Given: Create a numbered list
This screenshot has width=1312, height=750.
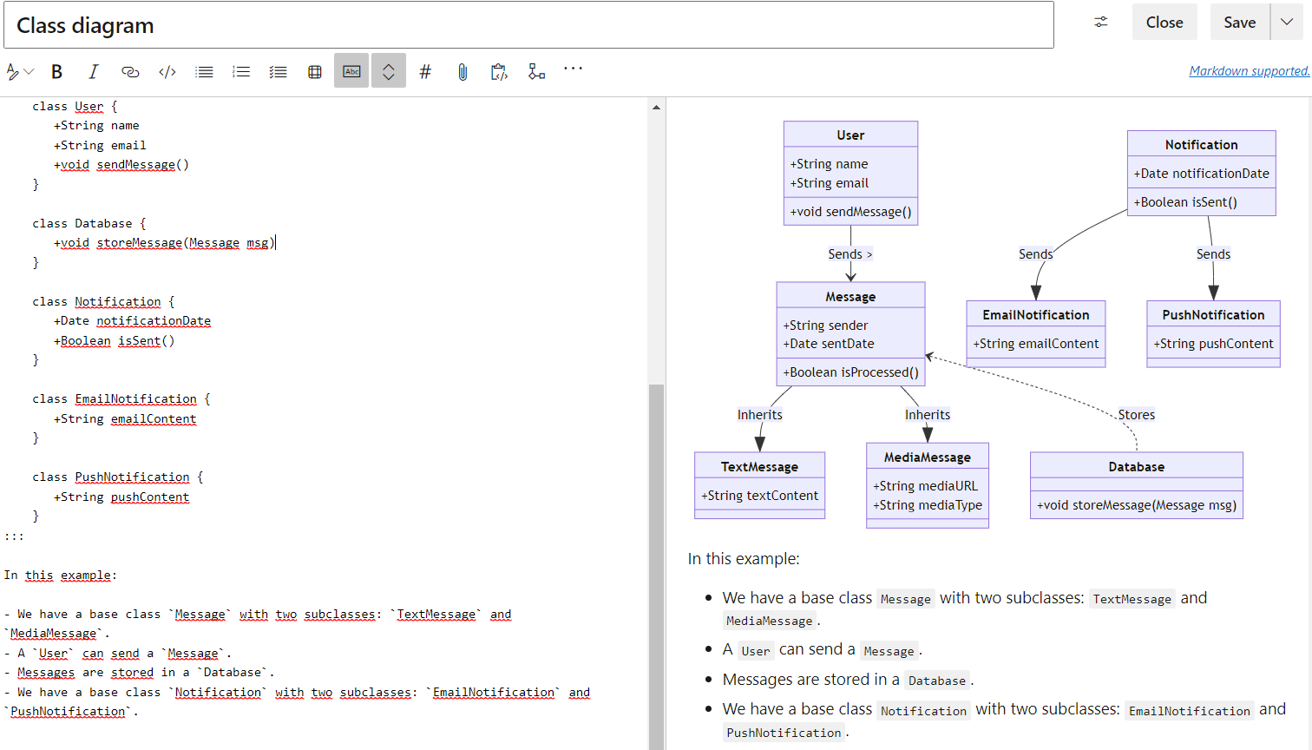Looking at the screenshot, I should click(241, 70).
